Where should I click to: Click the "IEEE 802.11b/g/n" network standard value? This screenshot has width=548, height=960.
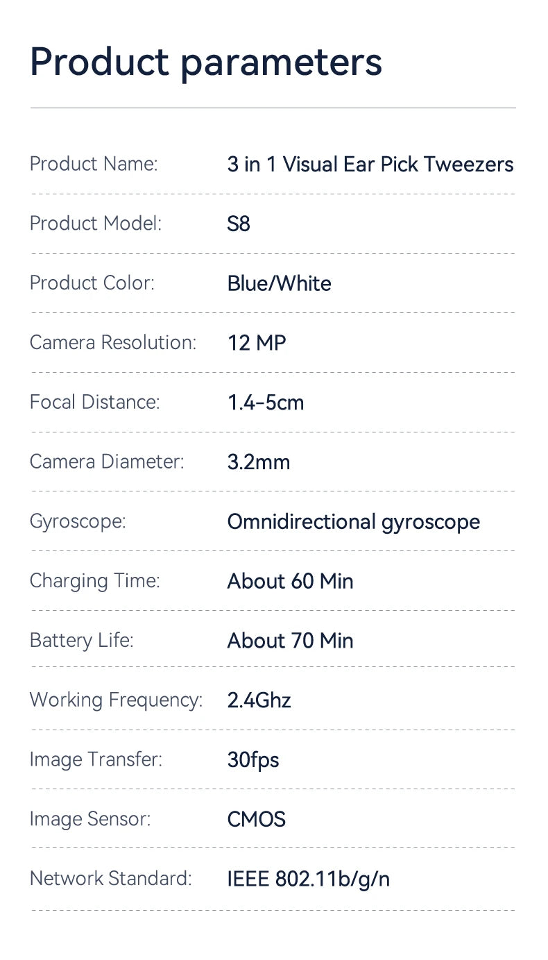(308, 879)
